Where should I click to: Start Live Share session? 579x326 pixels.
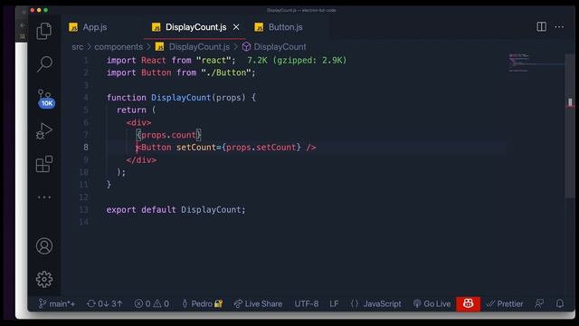coord(258,304)
